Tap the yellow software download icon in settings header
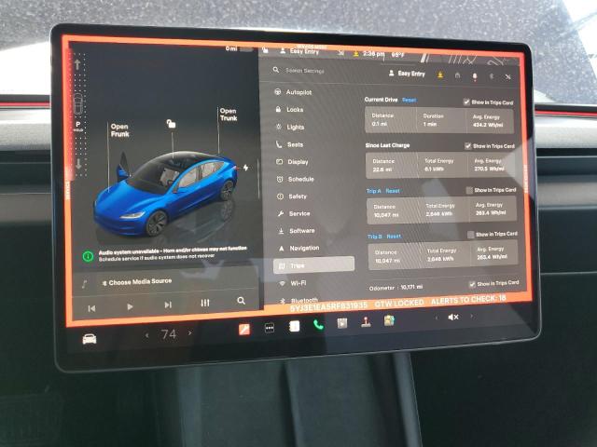Screen dimensions: 597x447 440,74
